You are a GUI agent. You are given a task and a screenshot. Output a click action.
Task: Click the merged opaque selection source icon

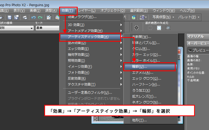click(x=168, y=28)
